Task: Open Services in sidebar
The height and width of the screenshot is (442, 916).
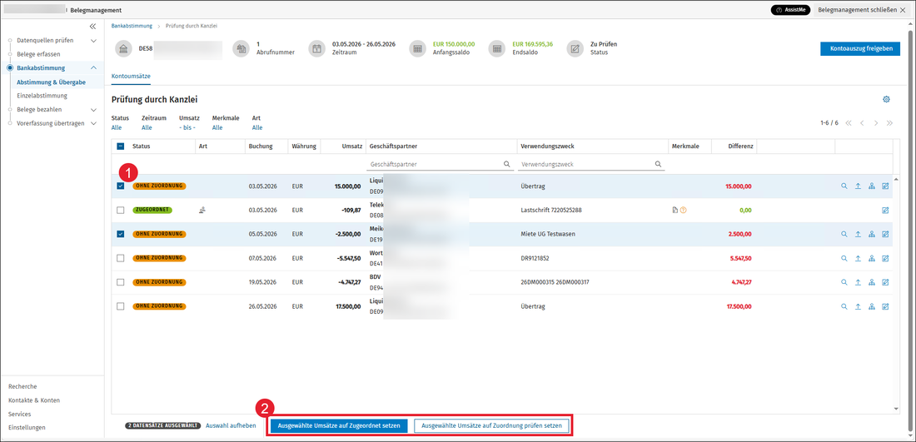Action: click(20, 414)
